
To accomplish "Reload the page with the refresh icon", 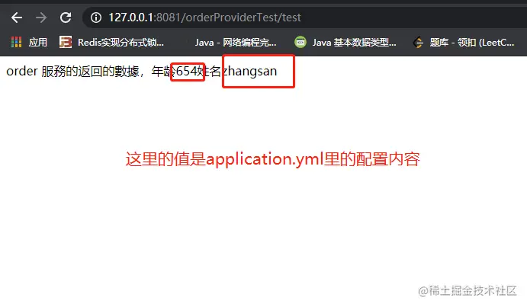I will click(x=66, y=18).
